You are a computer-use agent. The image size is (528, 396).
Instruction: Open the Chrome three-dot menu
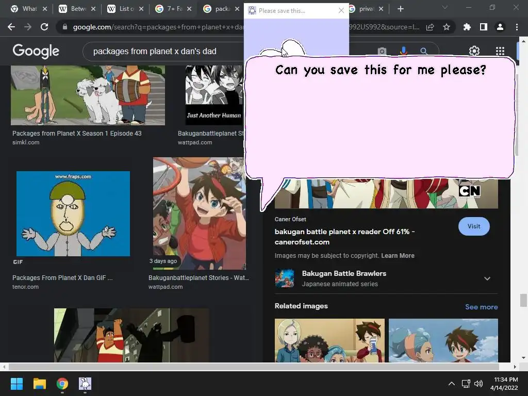(x=517, y=27)
